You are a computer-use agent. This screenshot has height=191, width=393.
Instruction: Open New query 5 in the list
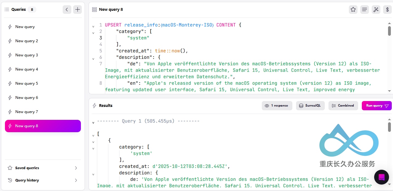tap(43, 83)
